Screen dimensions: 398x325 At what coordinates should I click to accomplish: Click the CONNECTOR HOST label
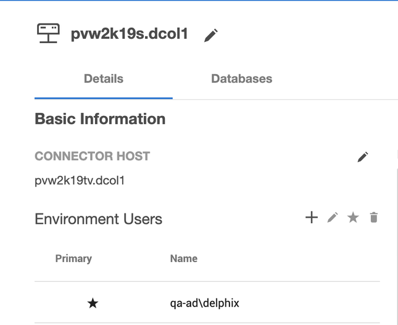click(92, 156)
